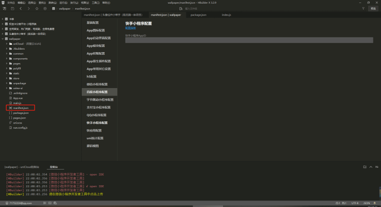Expand the static folder
The image size is (381, 207).
(x=7, y=73)
